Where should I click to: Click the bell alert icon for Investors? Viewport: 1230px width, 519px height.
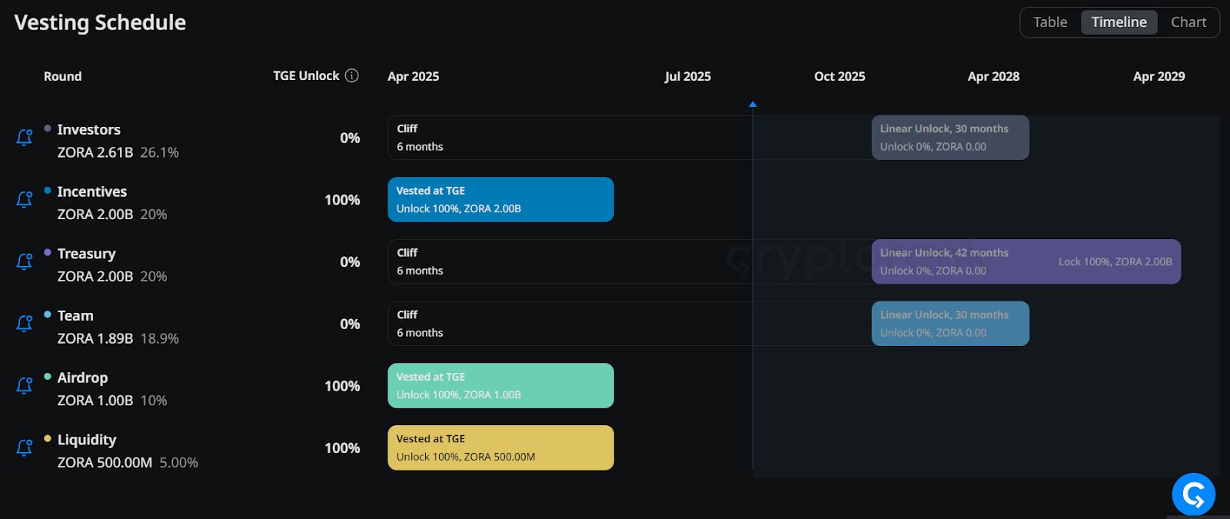coord(25,138)
